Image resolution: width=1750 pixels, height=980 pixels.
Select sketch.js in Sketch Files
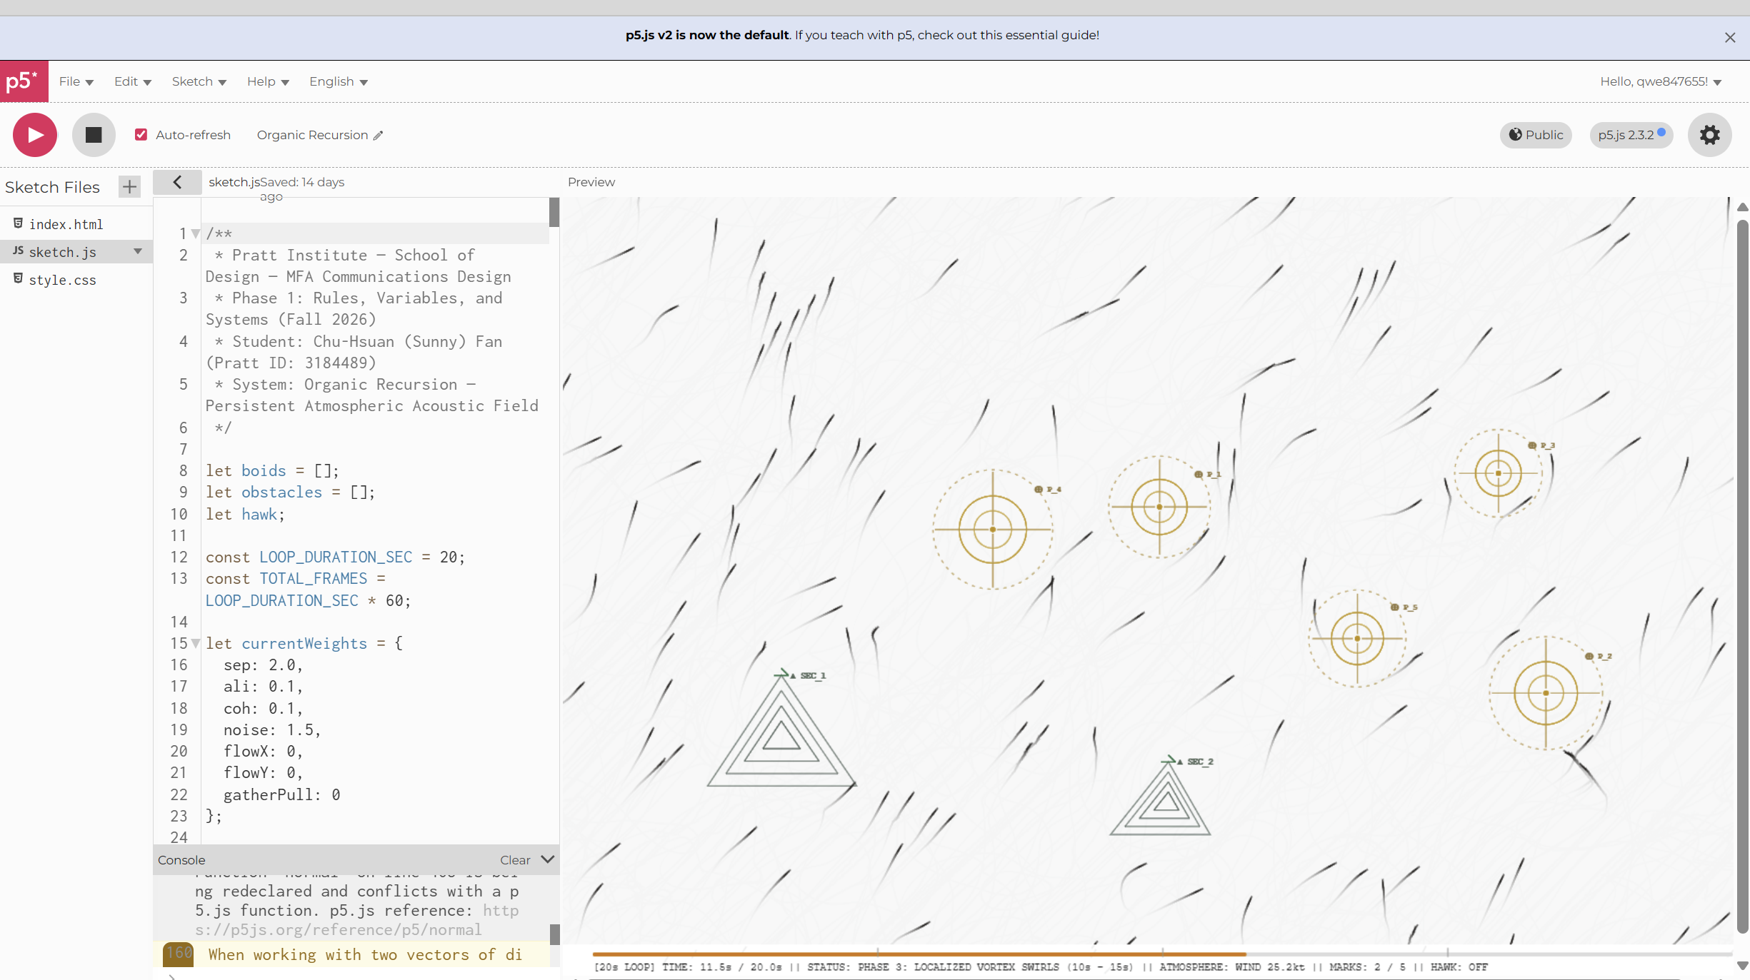tap(62, 252)
